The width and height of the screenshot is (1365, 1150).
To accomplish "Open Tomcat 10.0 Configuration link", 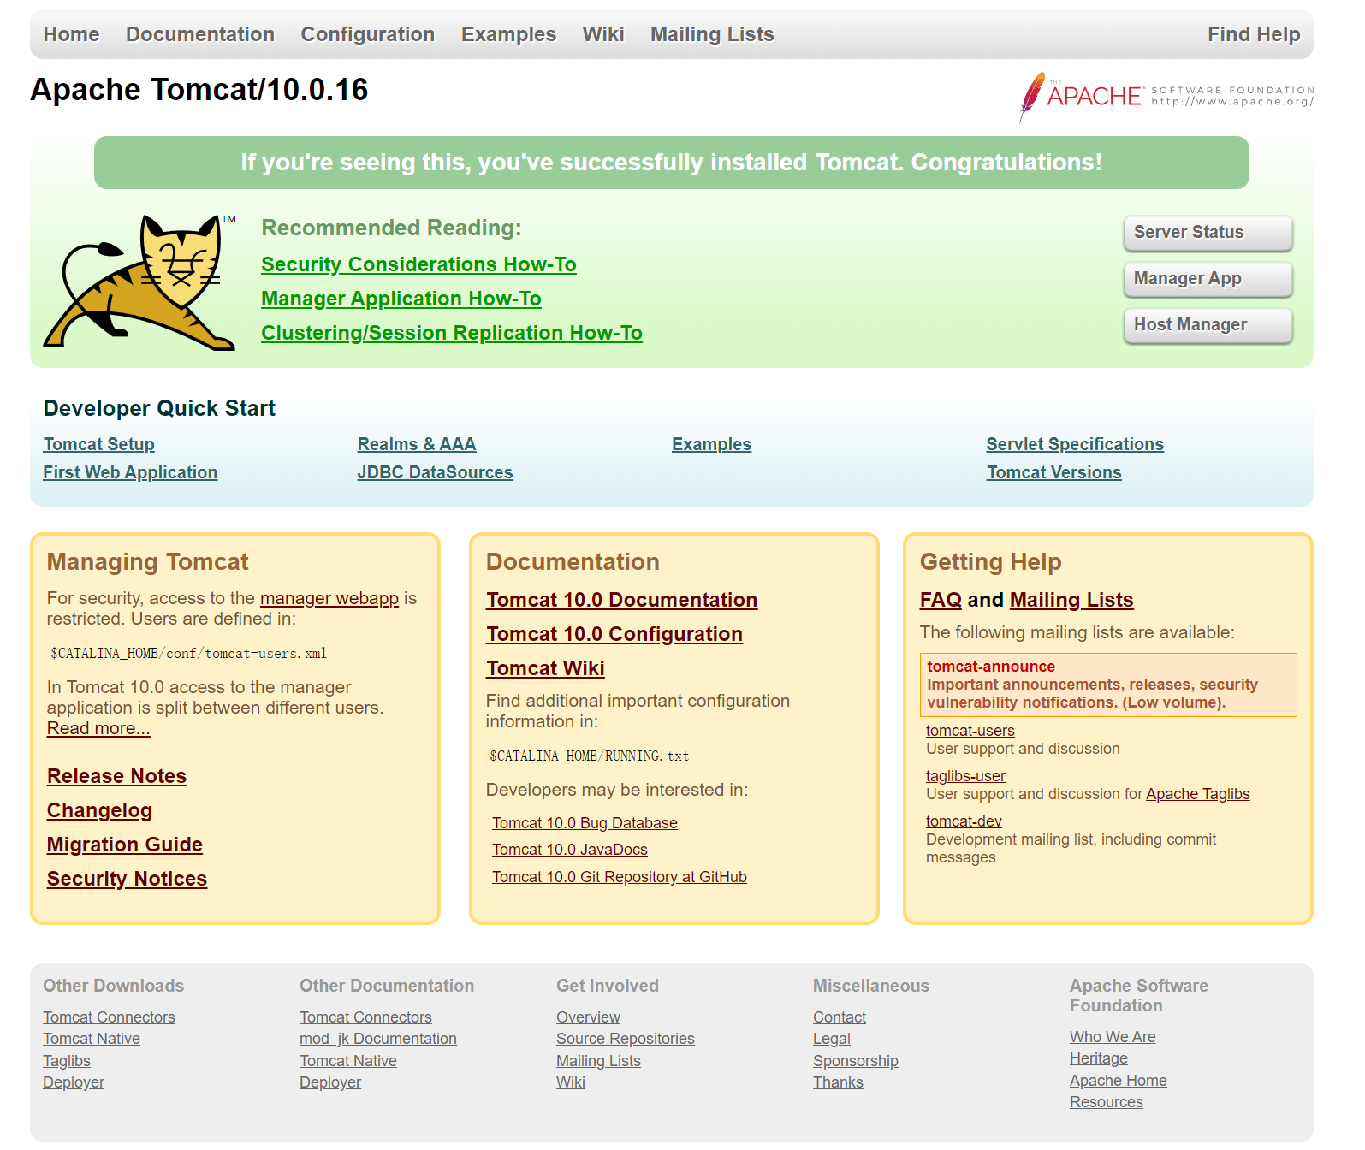I will [614, 634].
